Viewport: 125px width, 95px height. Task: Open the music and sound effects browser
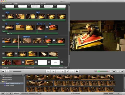(111, 71)
